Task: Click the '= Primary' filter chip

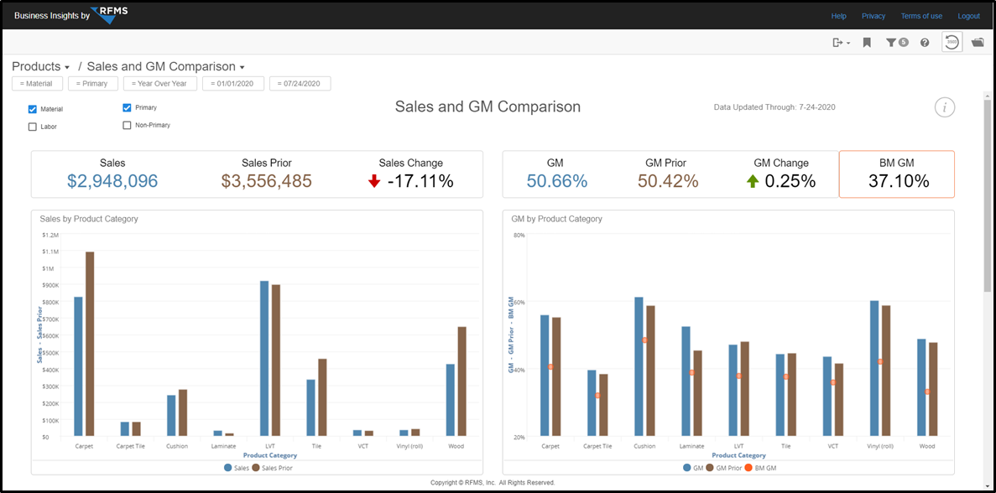Action: (93, 84)
